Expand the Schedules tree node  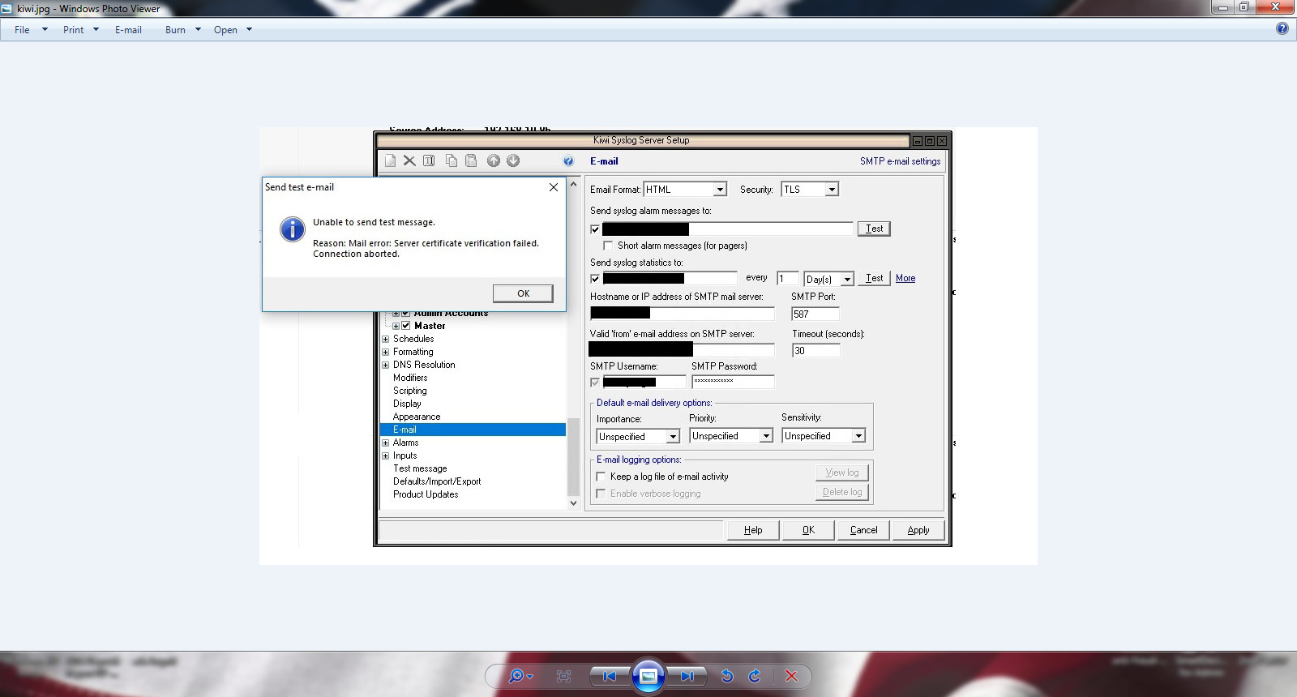click(x=386, y=340)
